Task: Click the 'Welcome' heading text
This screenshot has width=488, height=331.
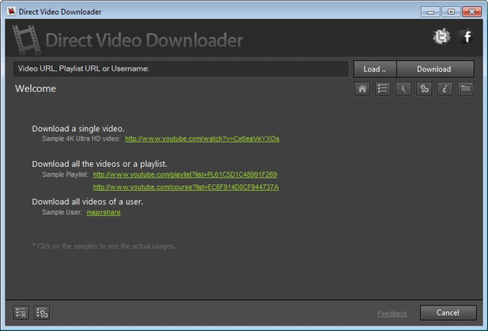Action: pos(35,89)
